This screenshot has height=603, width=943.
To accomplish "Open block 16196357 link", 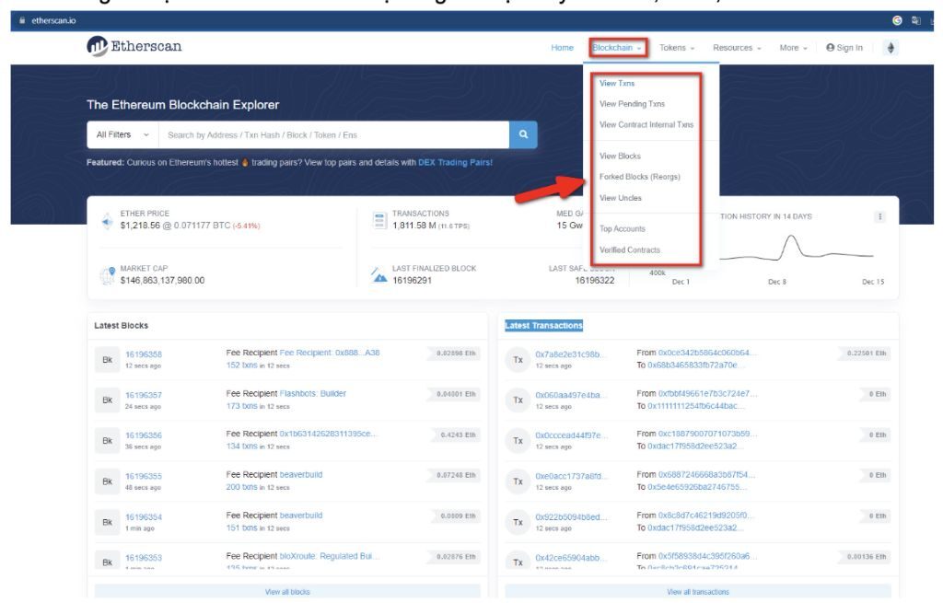I will click(x=144, y=395).
